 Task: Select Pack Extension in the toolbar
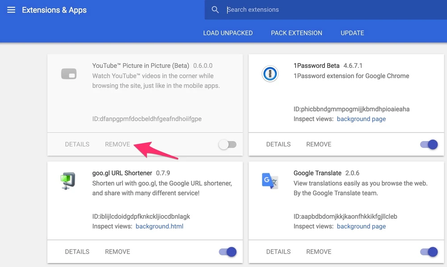click(x=296, y=33)
